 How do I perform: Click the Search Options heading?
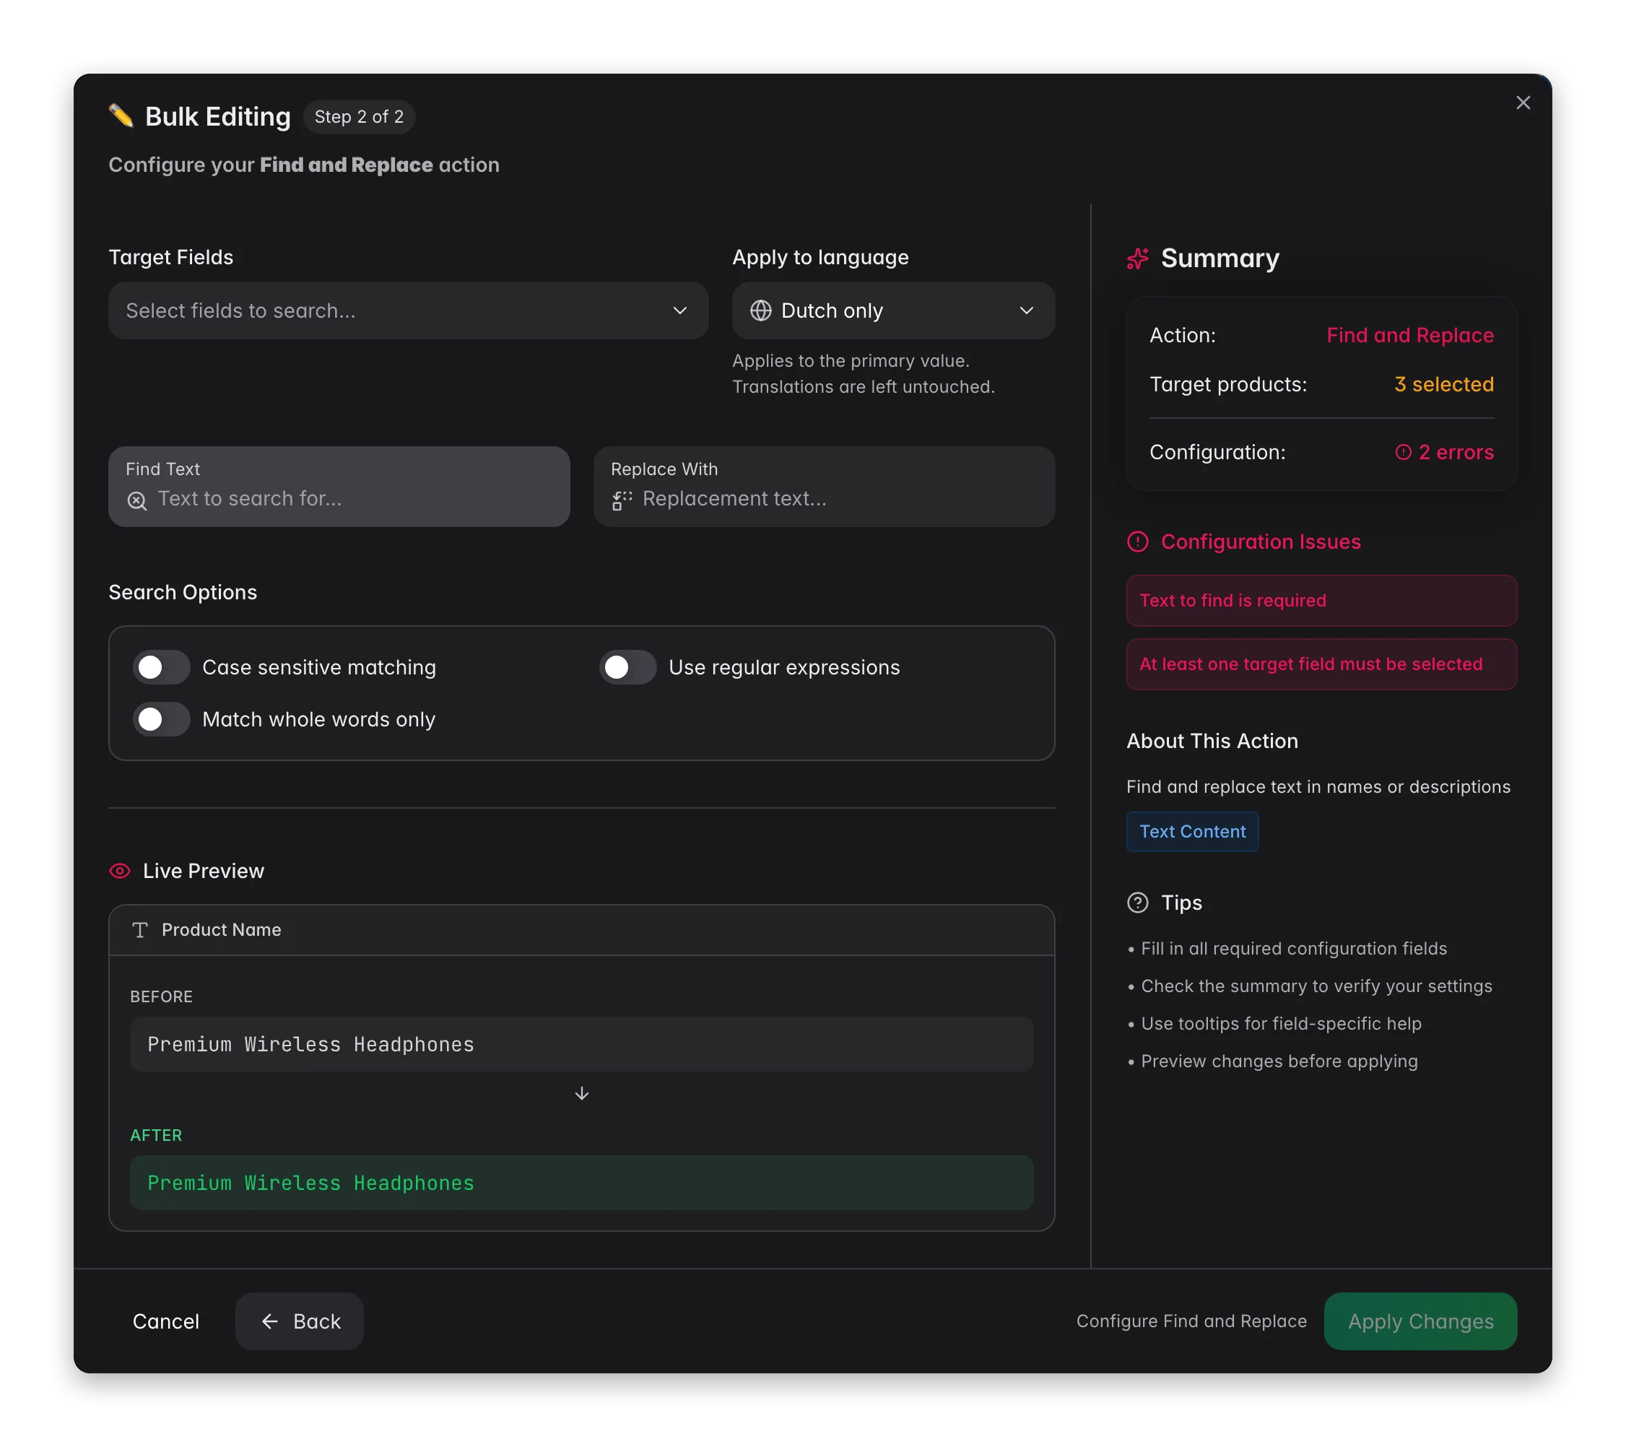click(x=183, y=593)
